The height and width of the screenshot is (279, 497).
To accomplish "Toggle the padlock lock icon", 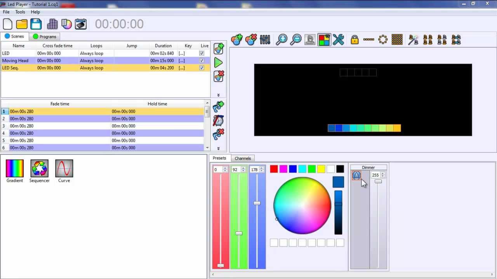I will click(x=355, y=40).
